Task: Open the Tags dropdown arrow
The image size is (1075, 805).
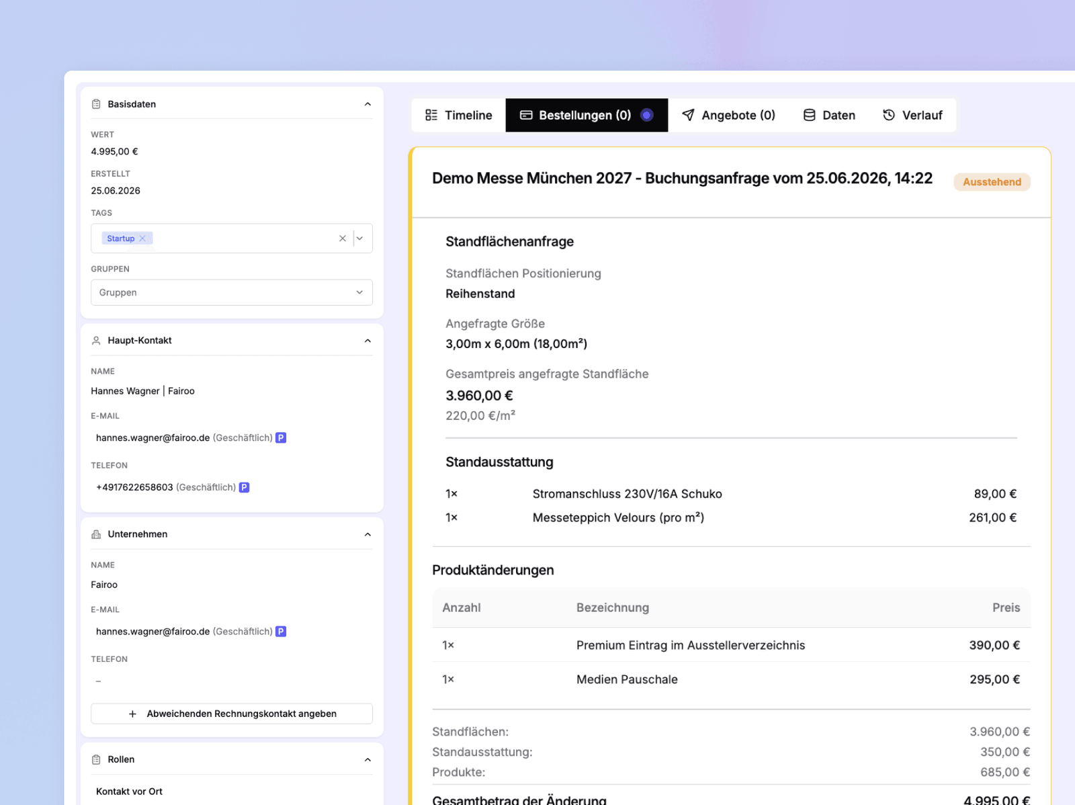Action: click(359, 239)
